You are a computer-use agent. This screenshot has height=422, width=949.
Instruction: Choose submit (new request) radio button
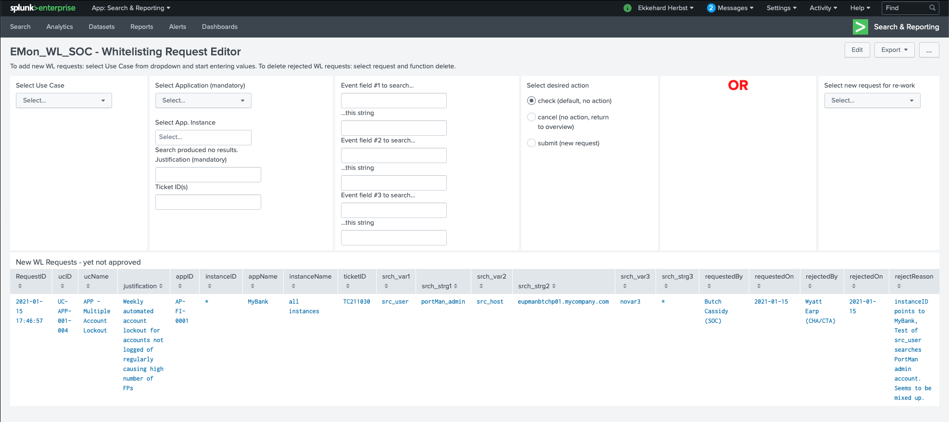(531, 143)
